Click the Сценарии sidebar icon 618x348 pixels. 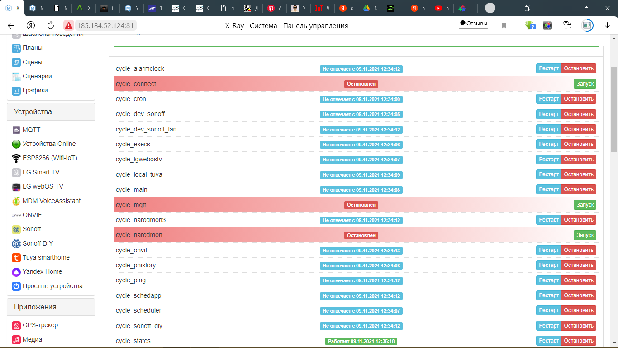16,77
